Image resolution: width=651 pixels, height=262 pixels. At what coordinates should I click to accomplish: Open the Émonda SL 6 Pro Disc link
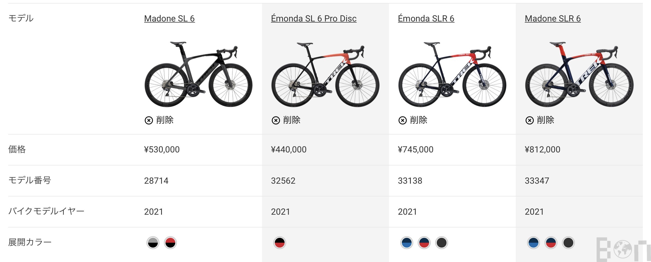314,19
